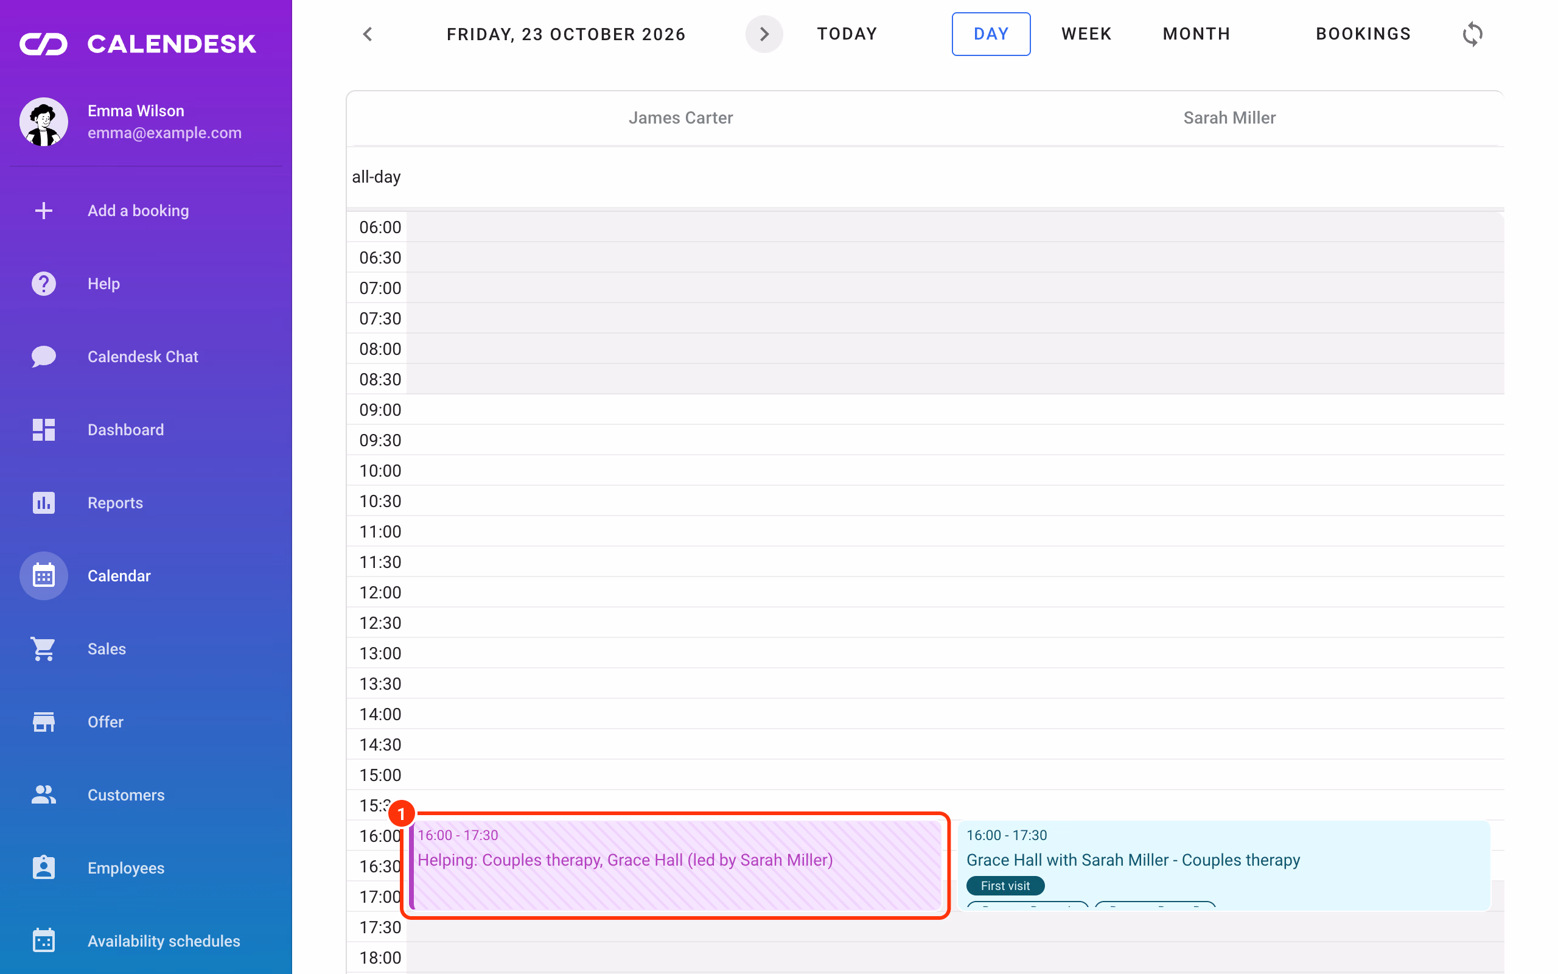
Task: Click the all-day row label
Action: [376, 177]
